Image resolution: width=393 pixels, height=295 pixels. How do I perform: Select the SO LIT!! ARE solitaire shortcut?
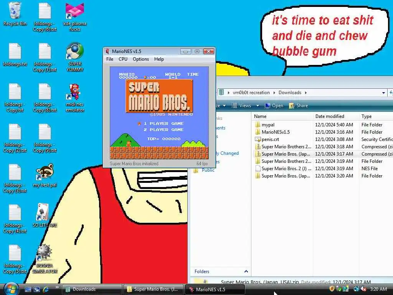(x=45, y=216)
